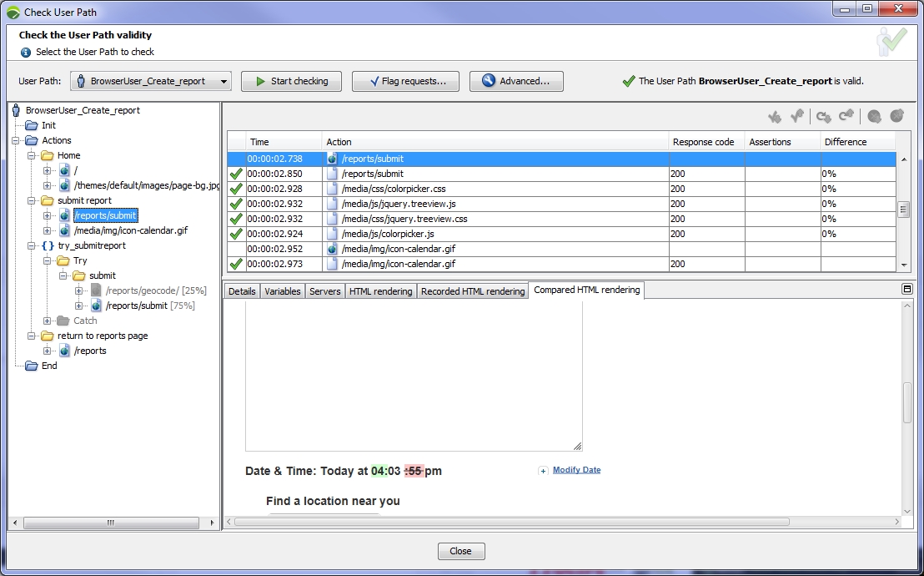Click the X-circle with up-arrow toolbar icon

pos(896,117)
